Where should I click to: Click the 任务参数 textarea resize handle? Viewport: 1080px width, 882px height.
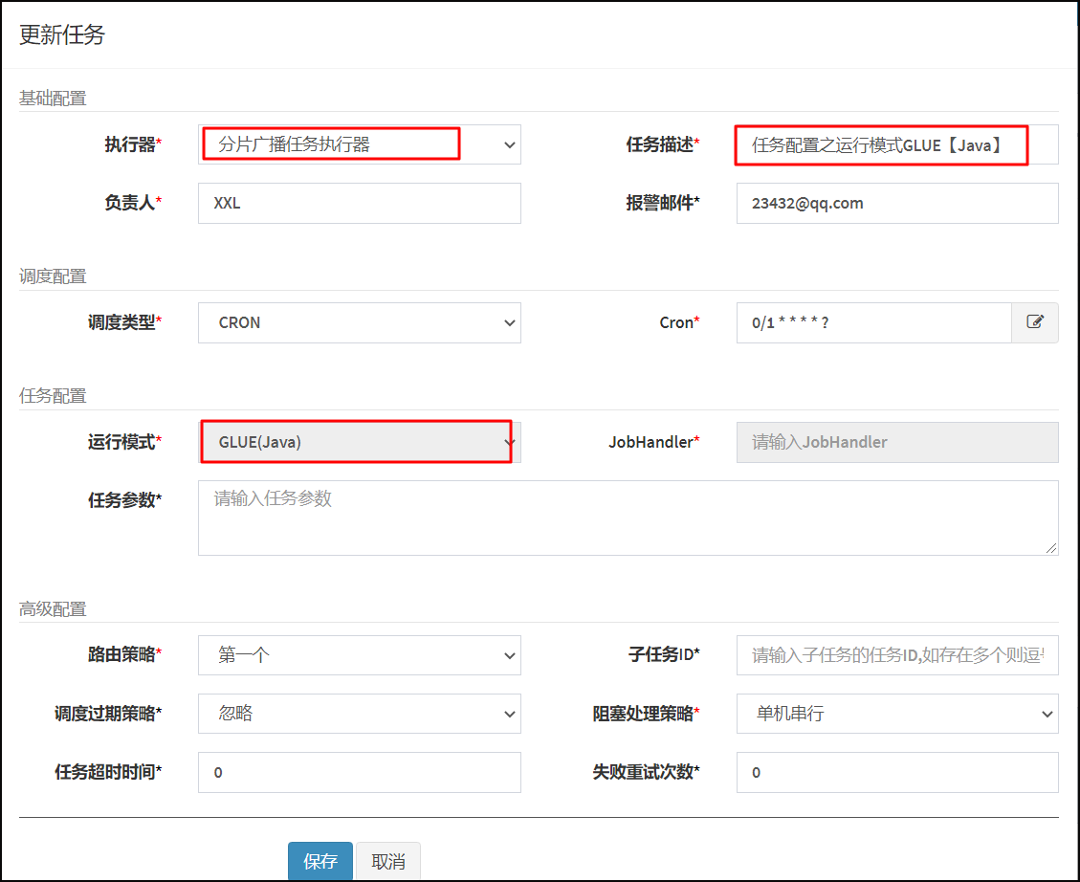1051,548
